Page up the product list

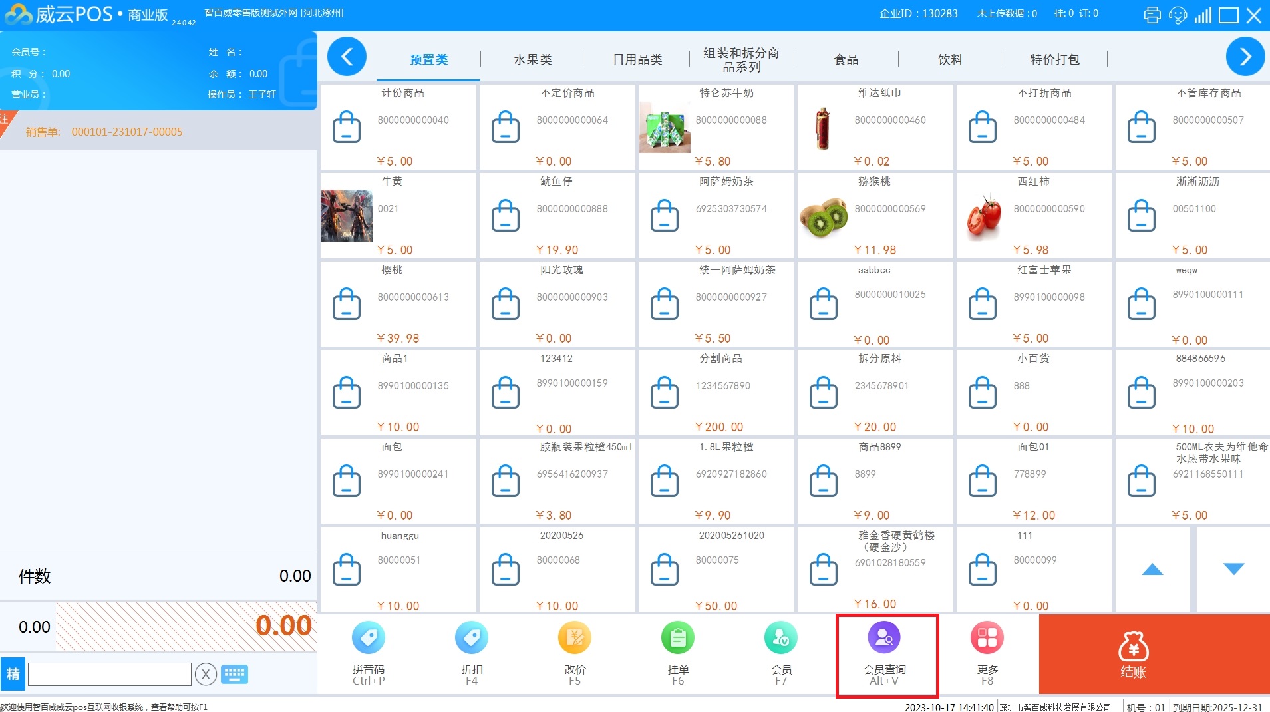click(1152, 569)
